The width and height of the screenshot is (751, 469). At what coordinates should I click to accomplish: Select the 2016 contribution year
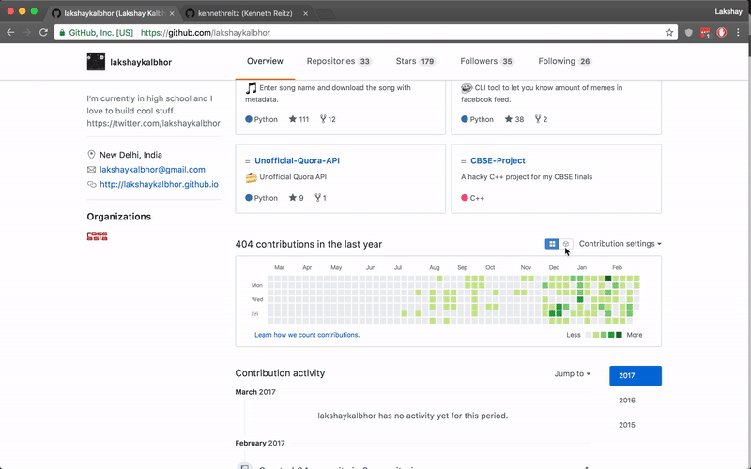coord(626,401)
